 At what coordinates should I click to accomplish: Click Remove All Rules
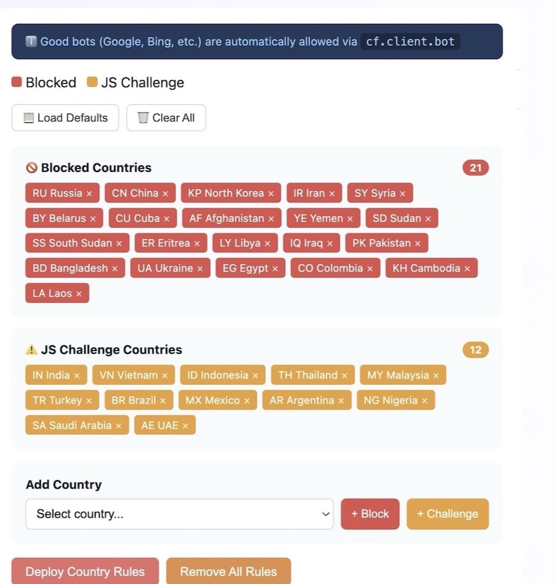pos(229,571)
